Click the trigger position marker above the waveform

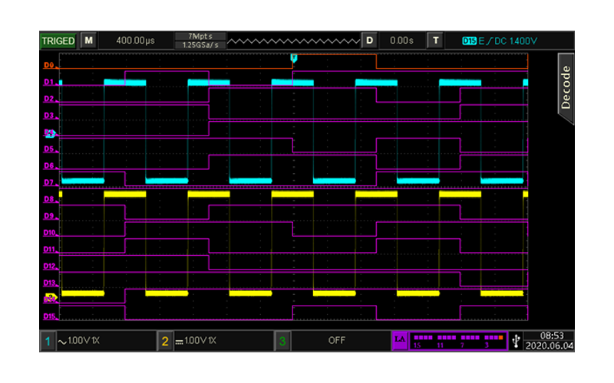click(293, 57)
